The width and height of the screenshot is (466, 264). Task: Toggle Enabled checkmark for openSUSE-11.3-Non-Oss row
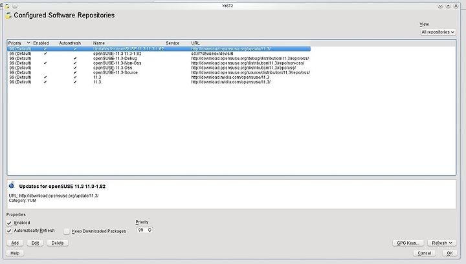click(45, 63)
